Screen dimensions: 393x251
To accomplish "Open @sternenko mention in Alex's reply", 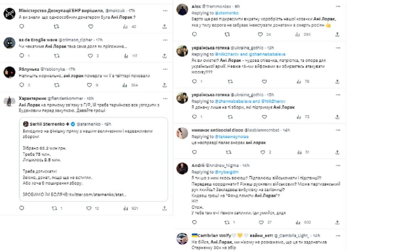I will click(227, 13).
